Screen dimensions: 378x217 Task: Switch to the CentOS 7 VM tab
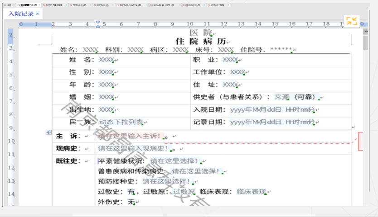pos(55,5)
